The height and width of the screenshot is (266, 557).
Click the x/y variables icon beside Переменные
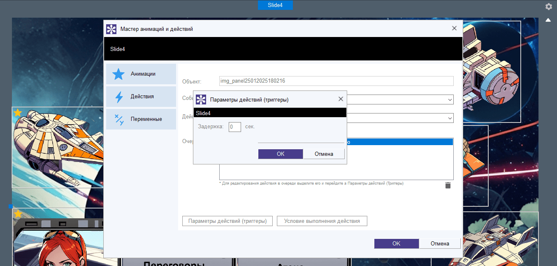119,119
